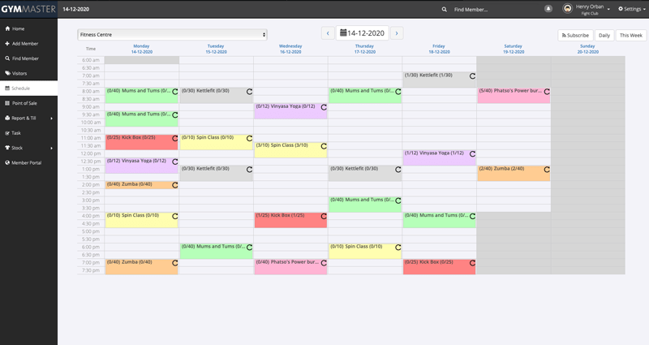Click the recurring icon on Wednesday Vinyasa Yoga
The image size is (649, 345).
(324, 107)
